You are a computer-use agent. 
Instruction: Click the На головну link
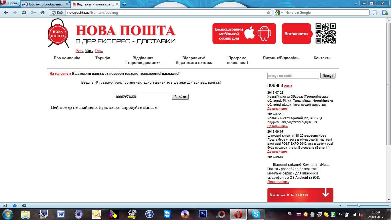60,74
